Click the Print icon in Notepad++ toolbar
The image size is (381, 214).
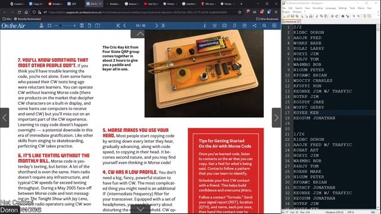pos(311,16)
